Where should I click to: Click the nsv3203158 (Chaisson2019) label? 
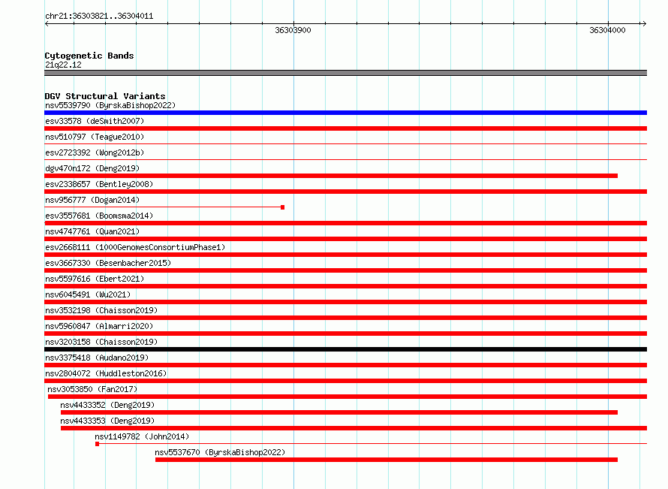(x=101, y=342)
